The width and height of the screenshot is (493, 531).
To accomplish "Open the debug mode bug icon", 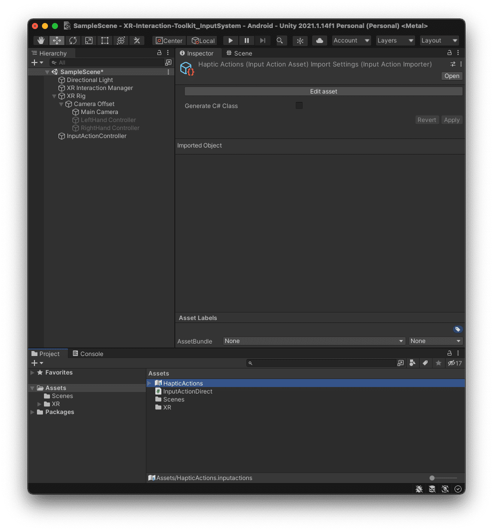I will pos(419,489).
